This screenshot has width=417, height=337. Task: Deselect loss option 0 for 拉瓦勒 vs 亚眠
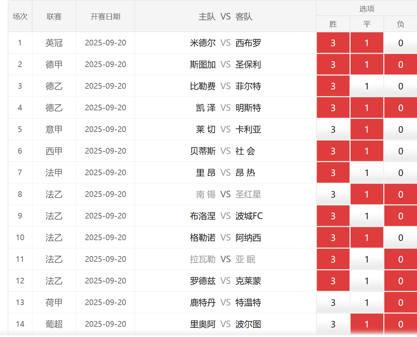tap(400, 259)
